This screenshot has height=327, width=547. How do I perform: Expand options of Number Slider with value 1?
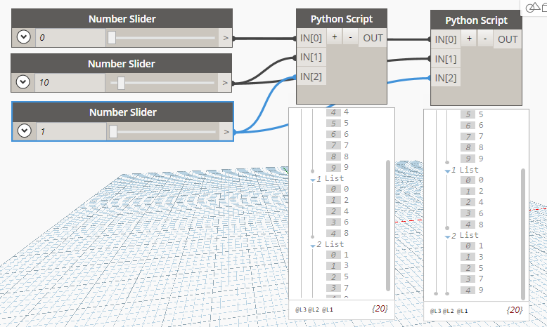(25, 131)
